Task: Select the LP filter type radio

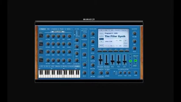Action: tap(75, 31)
